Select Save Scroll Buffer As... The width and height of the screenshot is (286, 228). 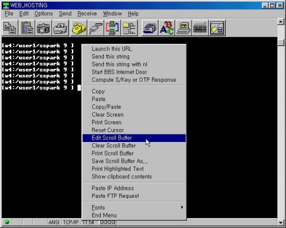coord(134,161)
